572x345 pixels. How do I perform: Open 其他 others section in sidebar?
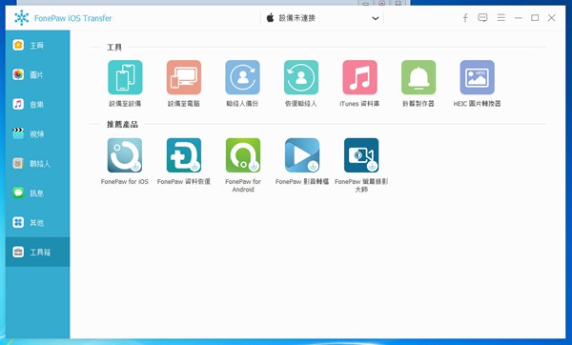tap(37, 222)
